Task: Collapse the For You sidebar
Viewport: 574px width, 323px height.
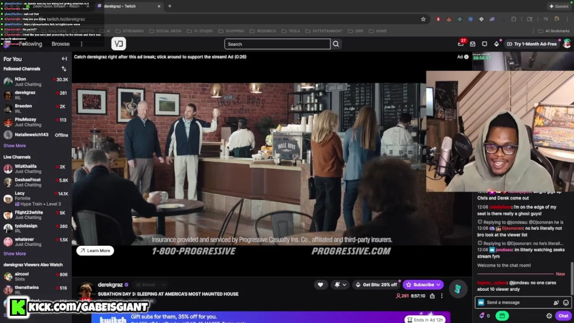Action: pyautogui.click(x=64, y=59)
